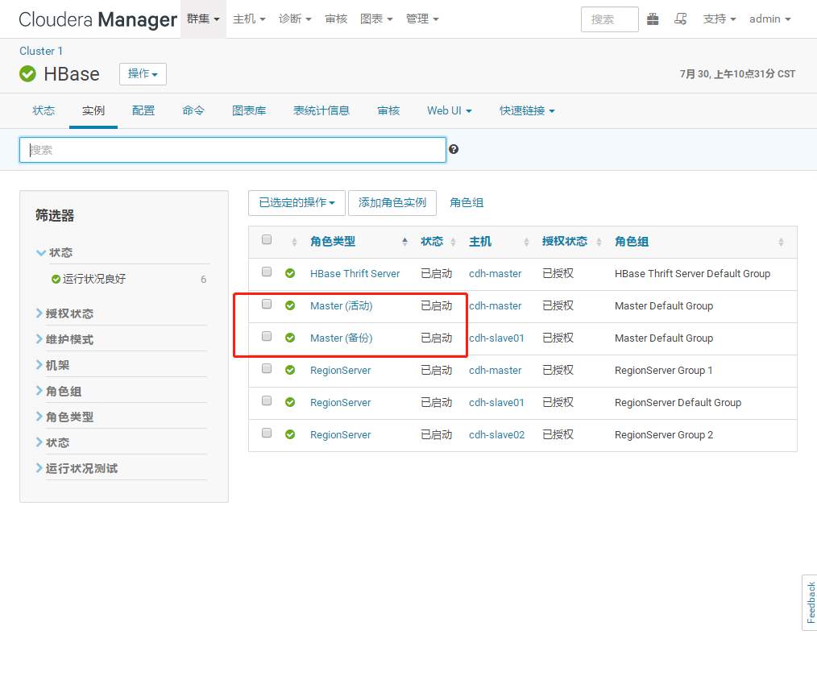Check the RegionServer cdh-slave02 row checkbox
Screen dimensions: 817x693
click(267, 434)
